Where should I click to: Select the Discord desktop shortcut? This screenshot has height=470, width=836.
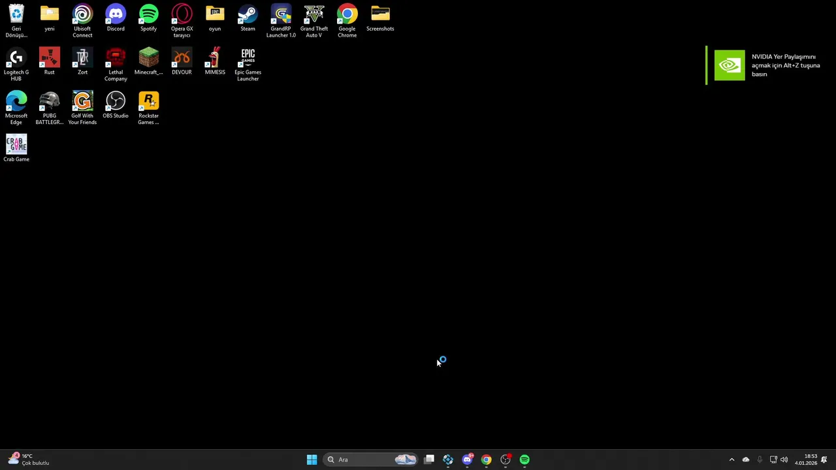pos(116,18)
